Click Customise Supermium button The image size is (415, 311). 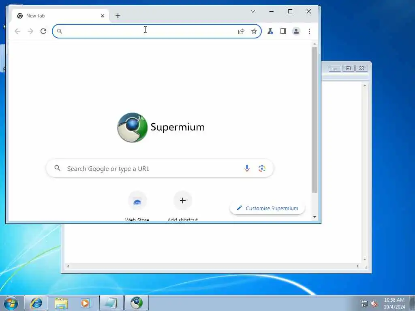coord(267,208)
